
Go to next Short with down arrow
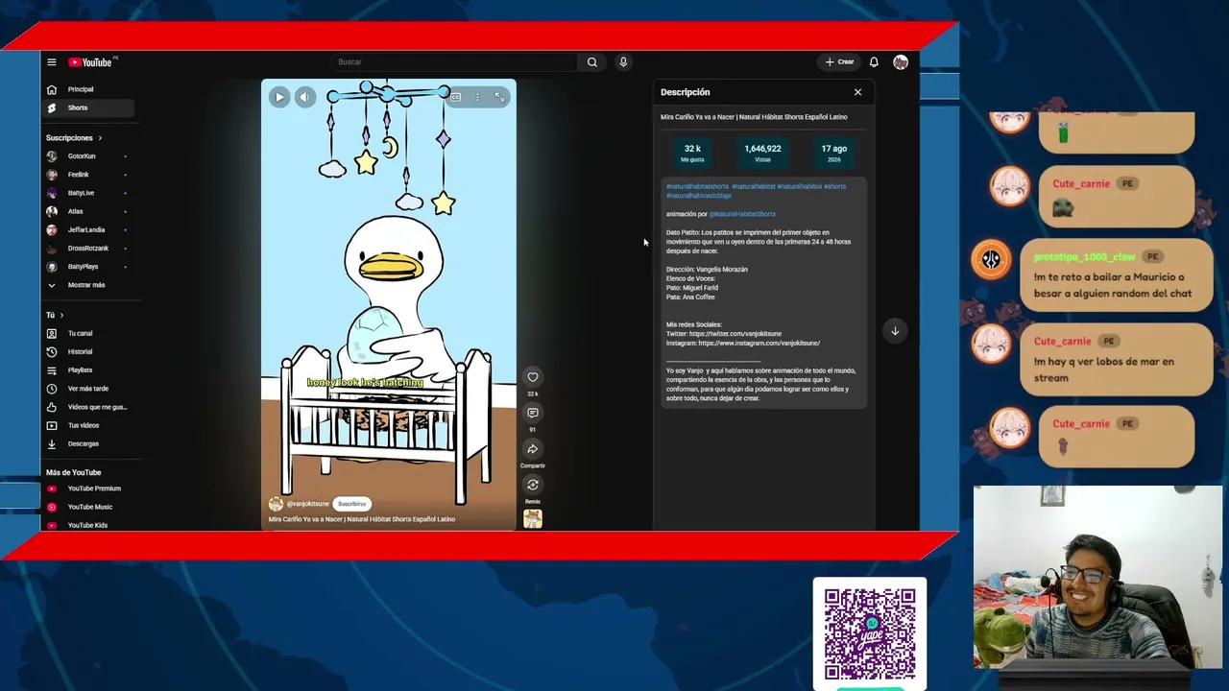coord(895,331)
